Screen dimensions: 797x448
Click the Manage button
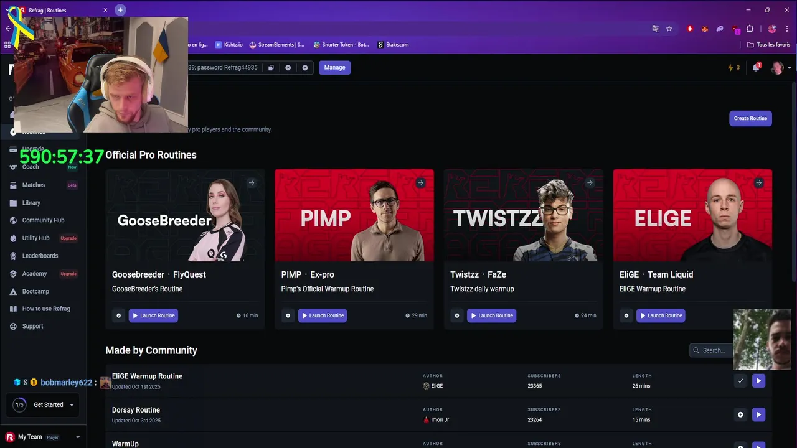335,68
